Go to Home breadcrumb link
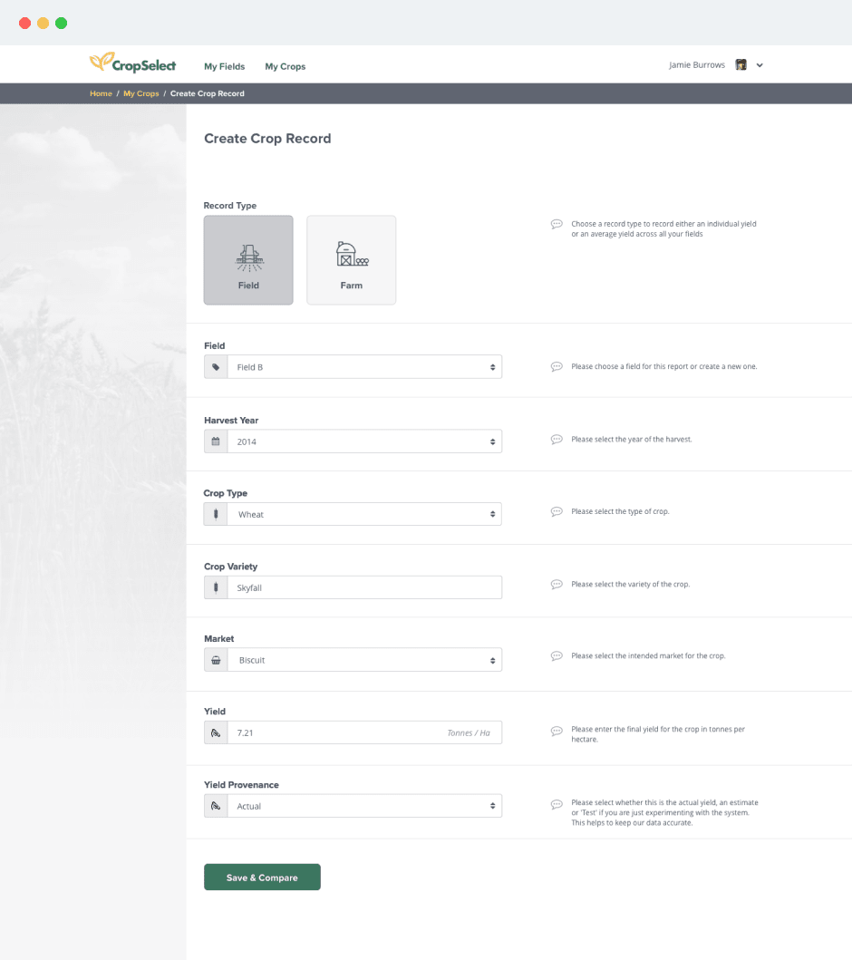 pyautogui.click(x=101, y=93)
